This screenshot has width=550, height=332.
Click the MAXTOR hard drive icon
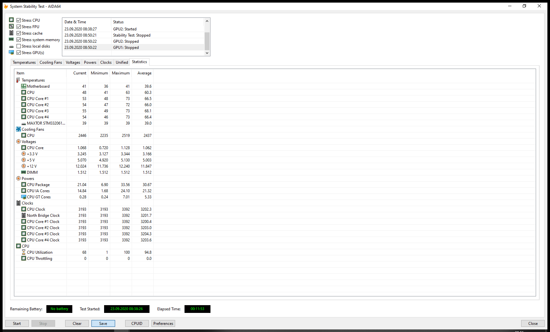pos(24,123)
